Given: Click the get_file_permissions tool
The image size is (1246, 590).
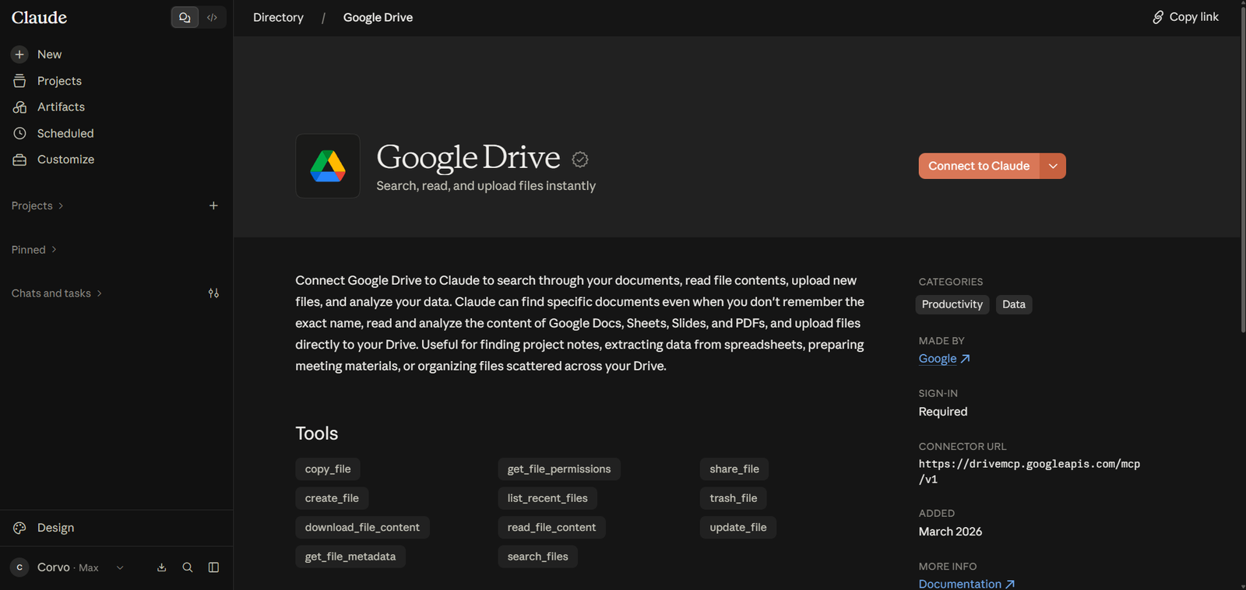Looking at the screenshot, I should coord(559,469).
